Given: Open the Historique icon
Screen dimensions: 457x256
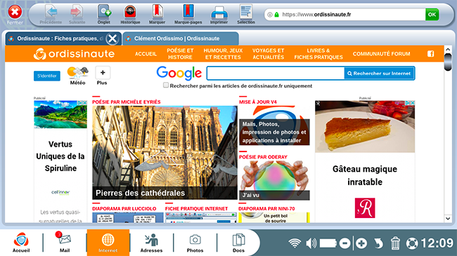Looking at the screenshot, I should pyautogui.click(x=130, y=15).
